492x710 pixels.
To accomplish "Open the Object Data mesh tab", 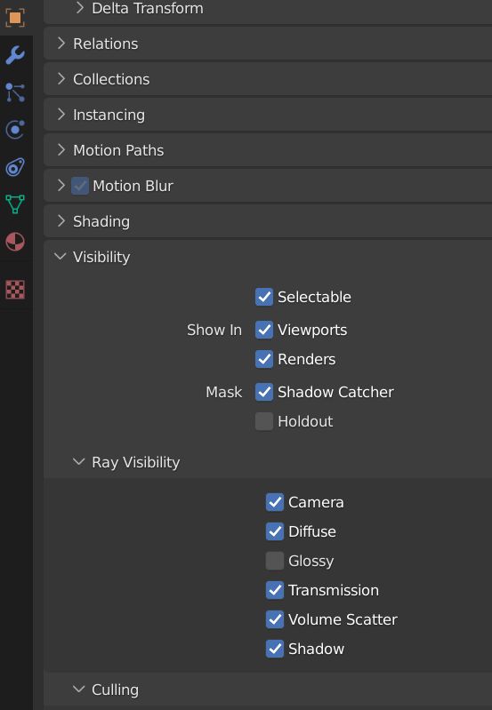I will 15,204.
